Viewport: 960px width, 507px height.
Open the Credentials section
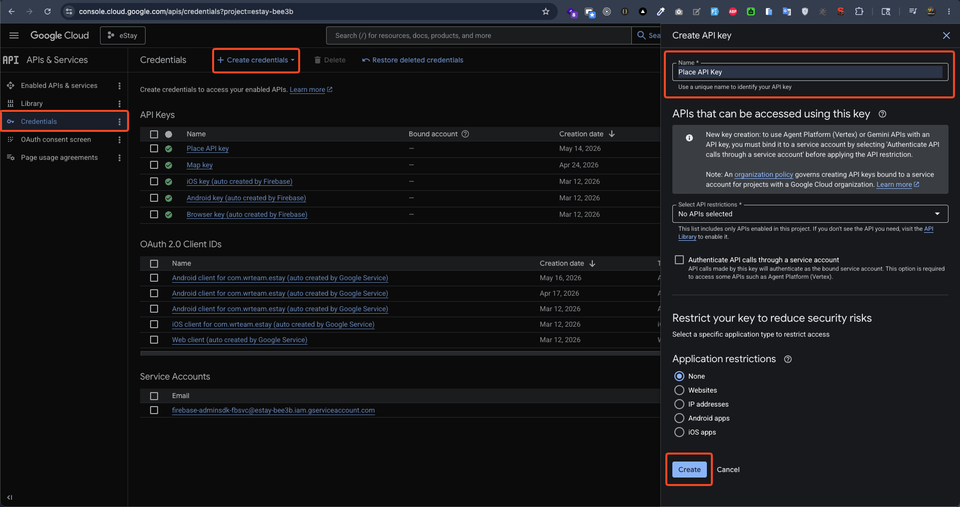click(x=39, y=122)
